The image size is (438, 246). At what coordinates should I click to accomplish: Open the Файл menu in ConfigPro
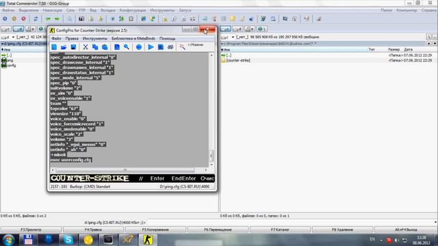click(x=56, y=38)
